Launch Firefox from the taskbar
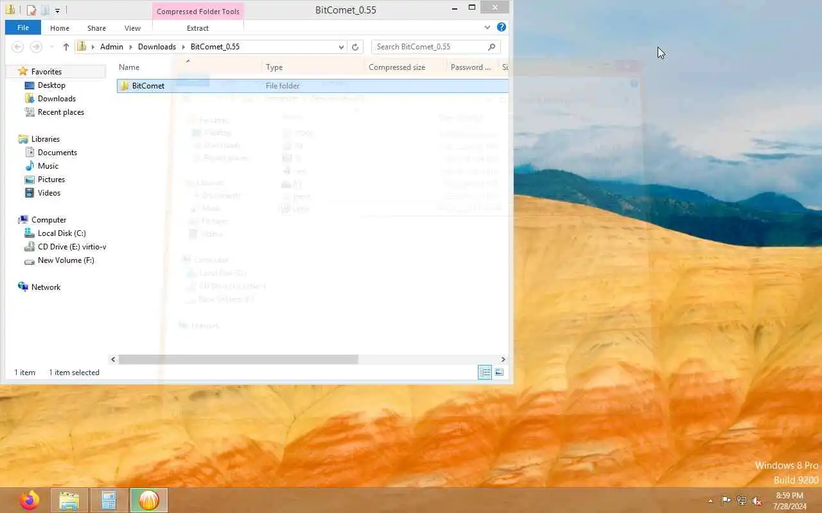Viewport: 822px width, 513px height. click(x=29, y=500)
